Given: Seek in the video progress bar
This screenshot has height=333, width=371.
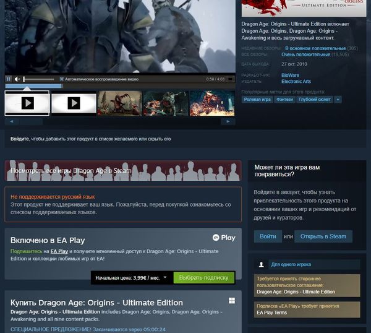Looking at the screenshot, I should click(120, 86).
